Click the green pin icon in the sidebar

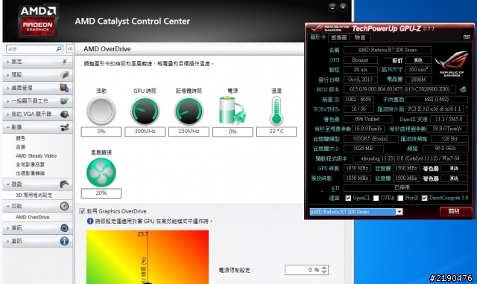tap(64, 62)
